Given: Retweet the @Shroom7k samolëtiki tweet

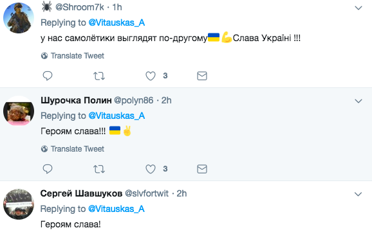Looking at the screenshot, I should 99,76.
